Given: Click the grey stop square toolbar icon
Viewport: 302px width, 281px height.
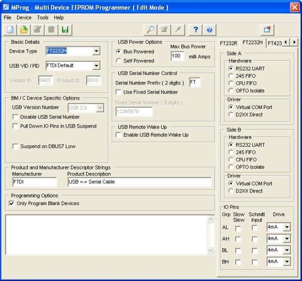Looking at the screenshot, I should (51, 30).
